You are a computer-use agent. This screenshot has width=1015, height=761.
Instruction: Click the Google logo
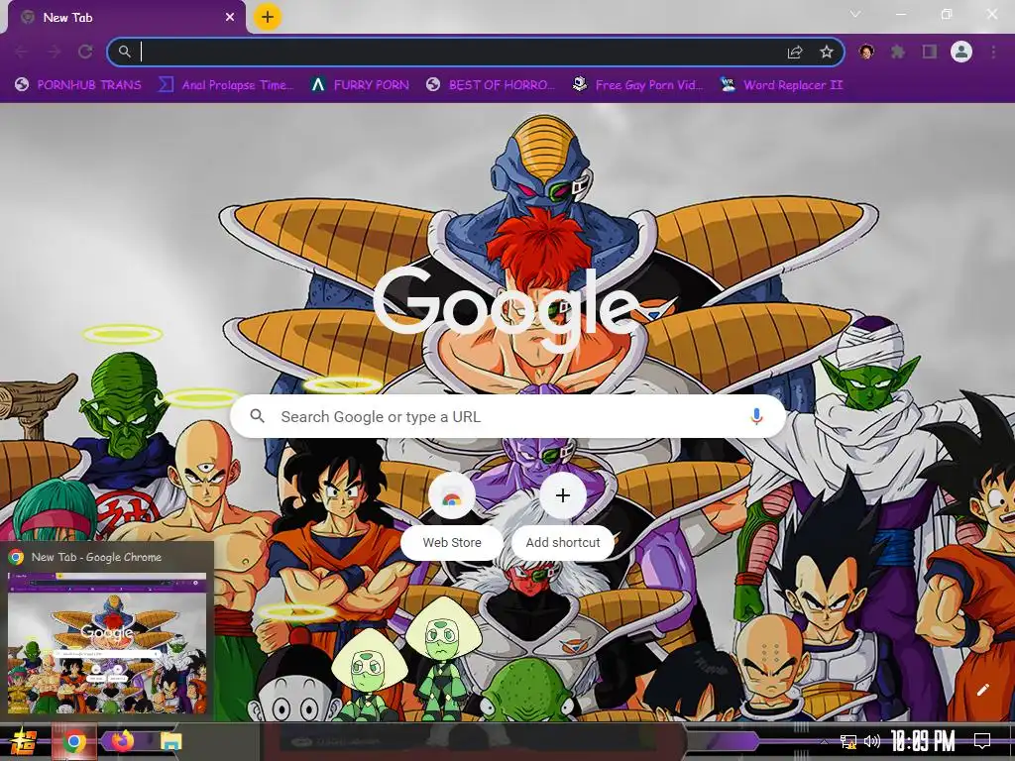coord(506,310)
